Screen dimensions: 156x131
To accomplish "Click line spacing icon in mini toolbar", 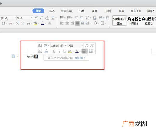I will [91, 51].
